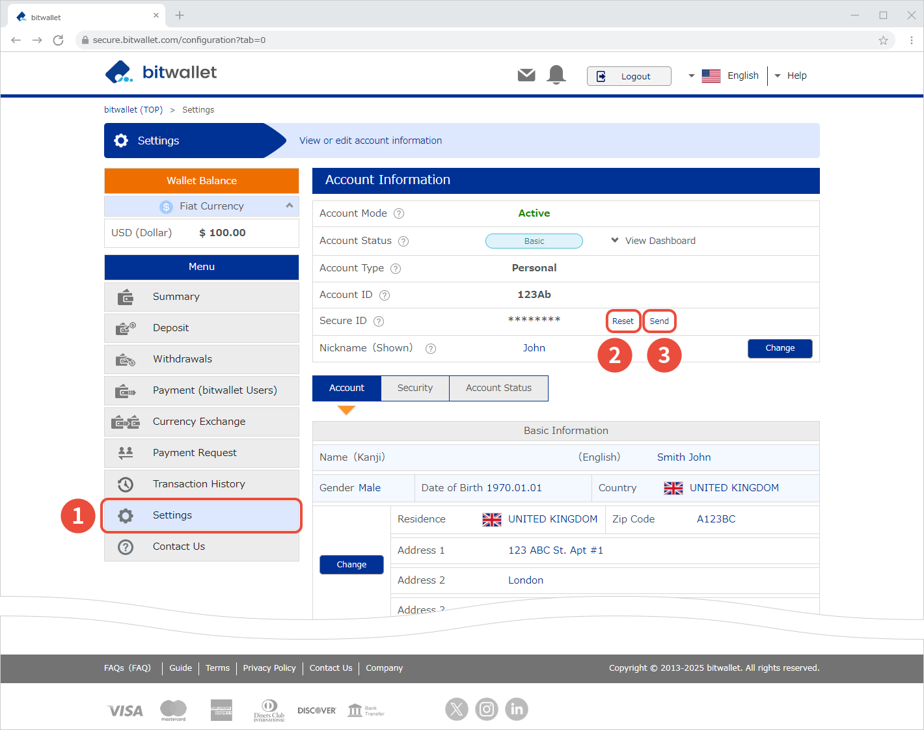This screenshot has width=924, height=730.
Task: Open the Instagram icon in footer
Action: (487, 709)
